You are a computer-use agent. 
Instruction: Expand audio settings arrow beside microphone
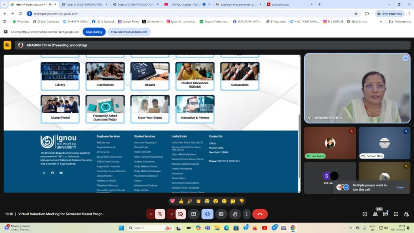(151, 214)
